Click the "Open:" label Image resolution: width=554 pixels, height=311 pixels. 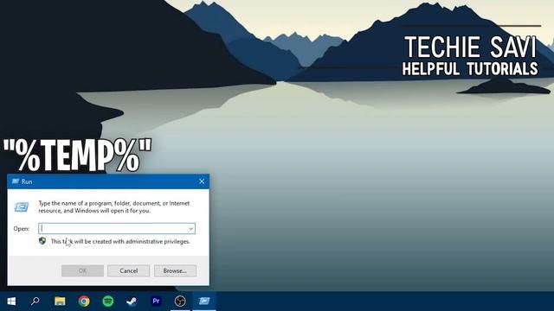[21, 229]
